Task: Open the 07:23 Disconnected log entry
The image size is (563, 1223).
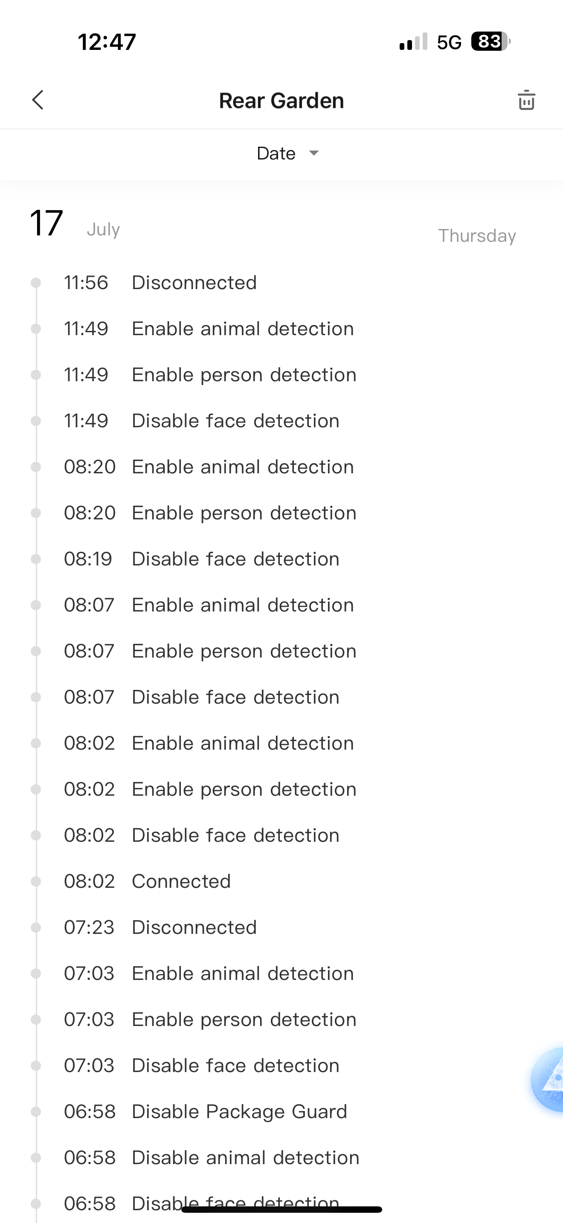Action: 194,927
